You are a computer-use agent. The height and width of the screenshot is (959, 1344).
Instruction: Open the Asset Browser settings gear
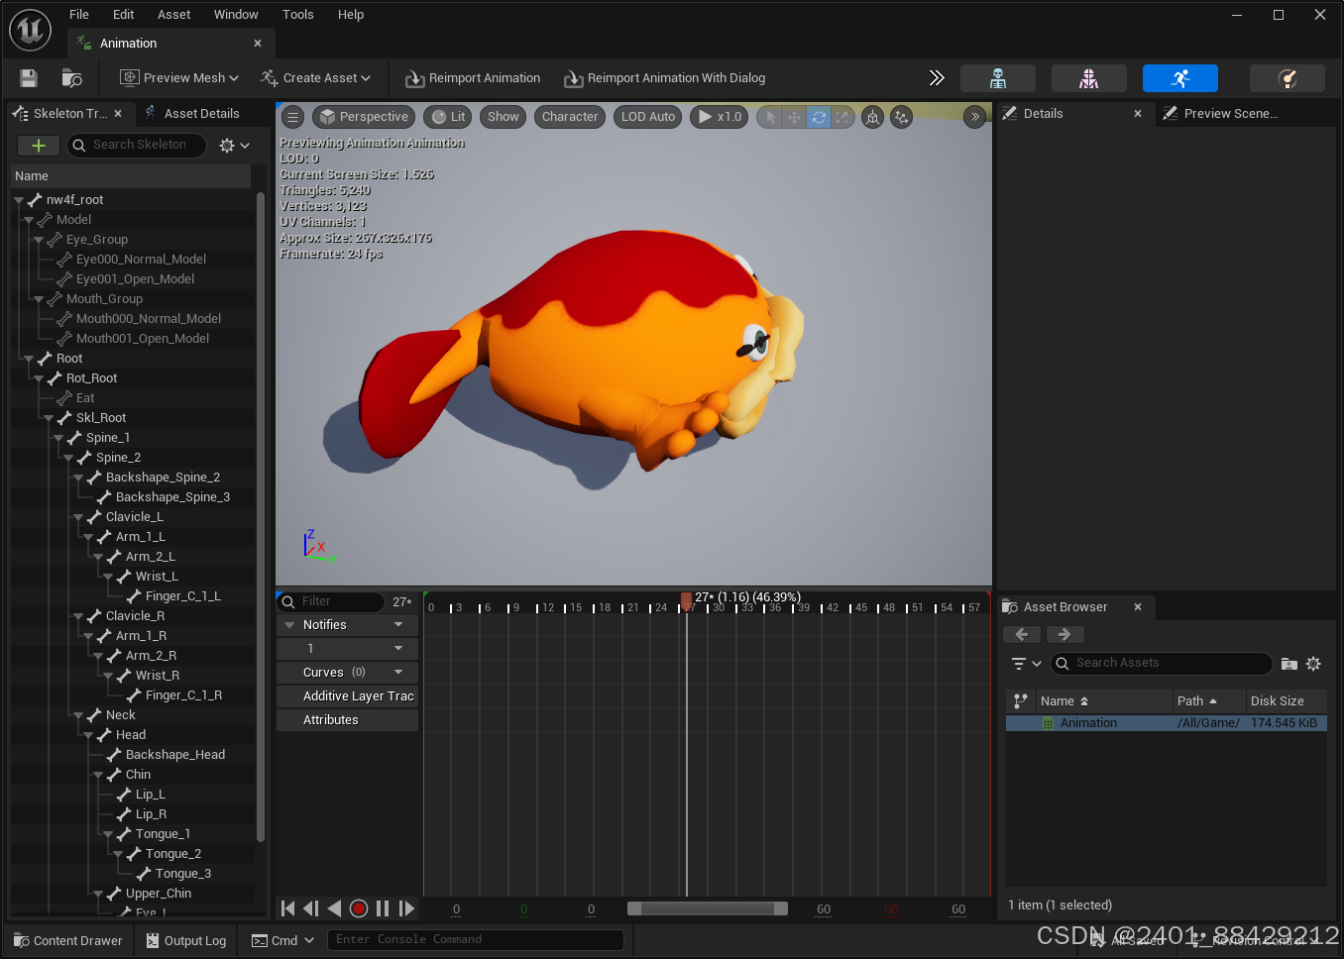1313,664
